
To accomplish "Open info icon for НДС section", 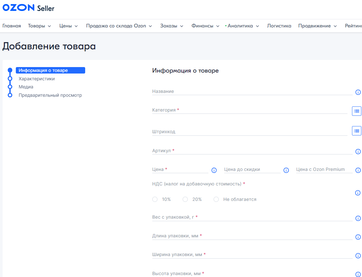I will pos(357,193).
